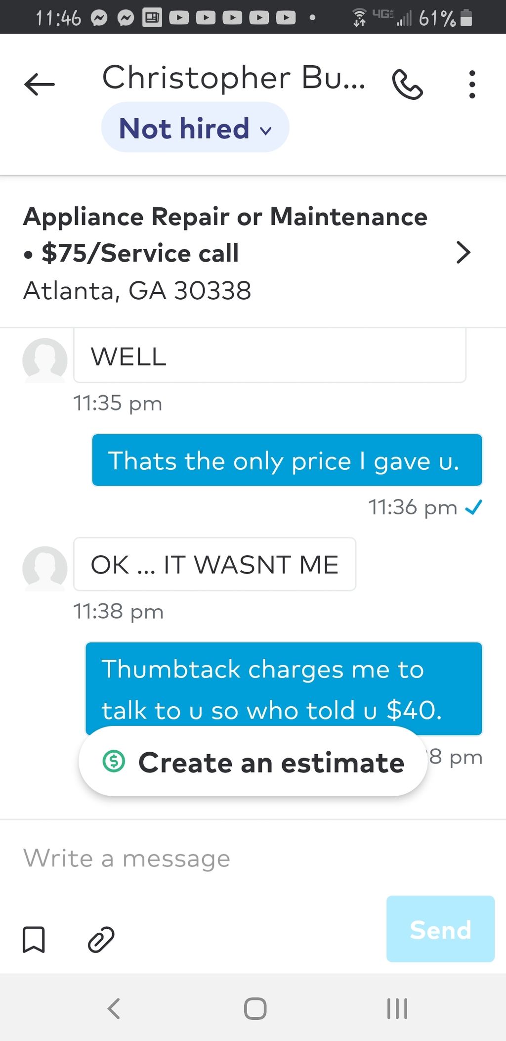
Task: Select the 'Thats the only price' message
Action: (x=287, y=460)
